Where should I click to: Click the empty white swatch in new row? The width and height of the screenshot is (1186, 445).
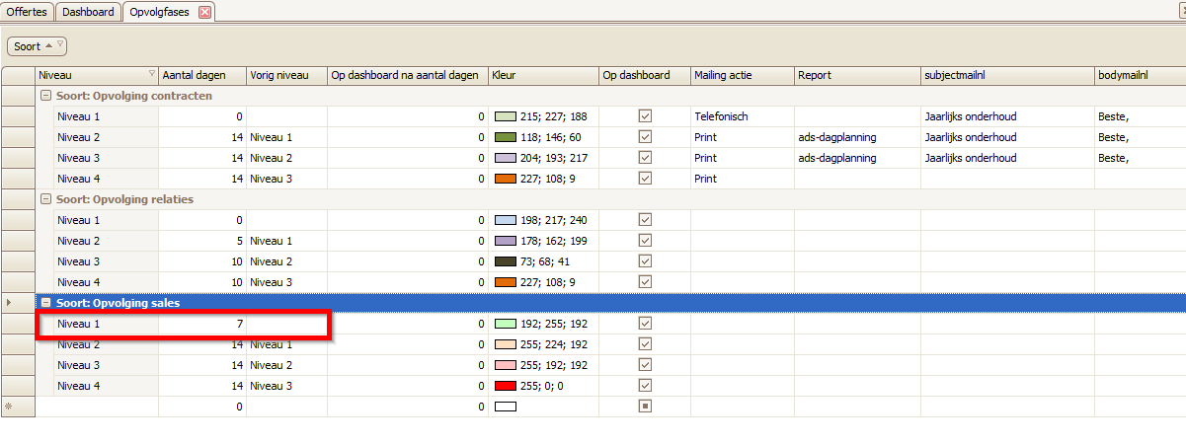click(x=506, y=407)
